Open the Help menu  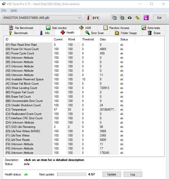coord(14,10)
